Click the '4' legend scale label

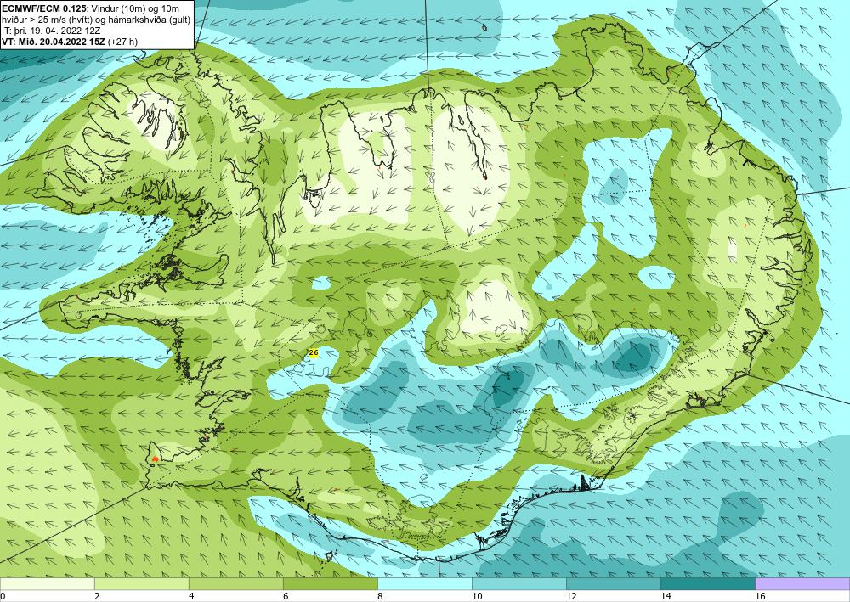(190, 596)
